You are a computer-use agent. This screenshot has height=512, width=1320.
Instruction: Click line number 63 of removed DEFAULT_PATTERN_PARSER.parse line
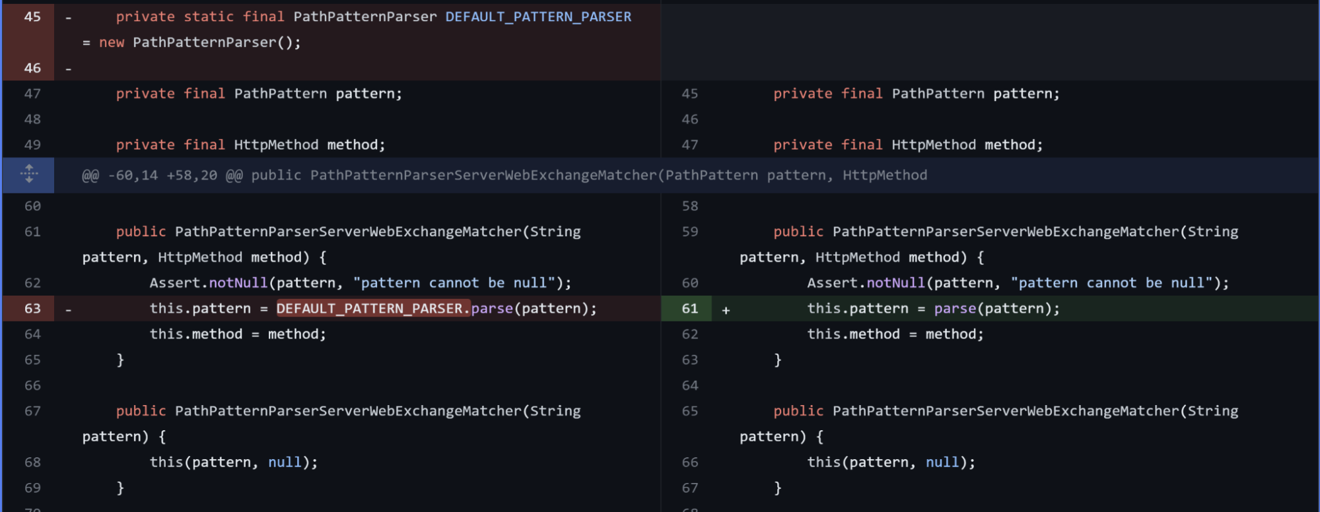coord(32,309)
